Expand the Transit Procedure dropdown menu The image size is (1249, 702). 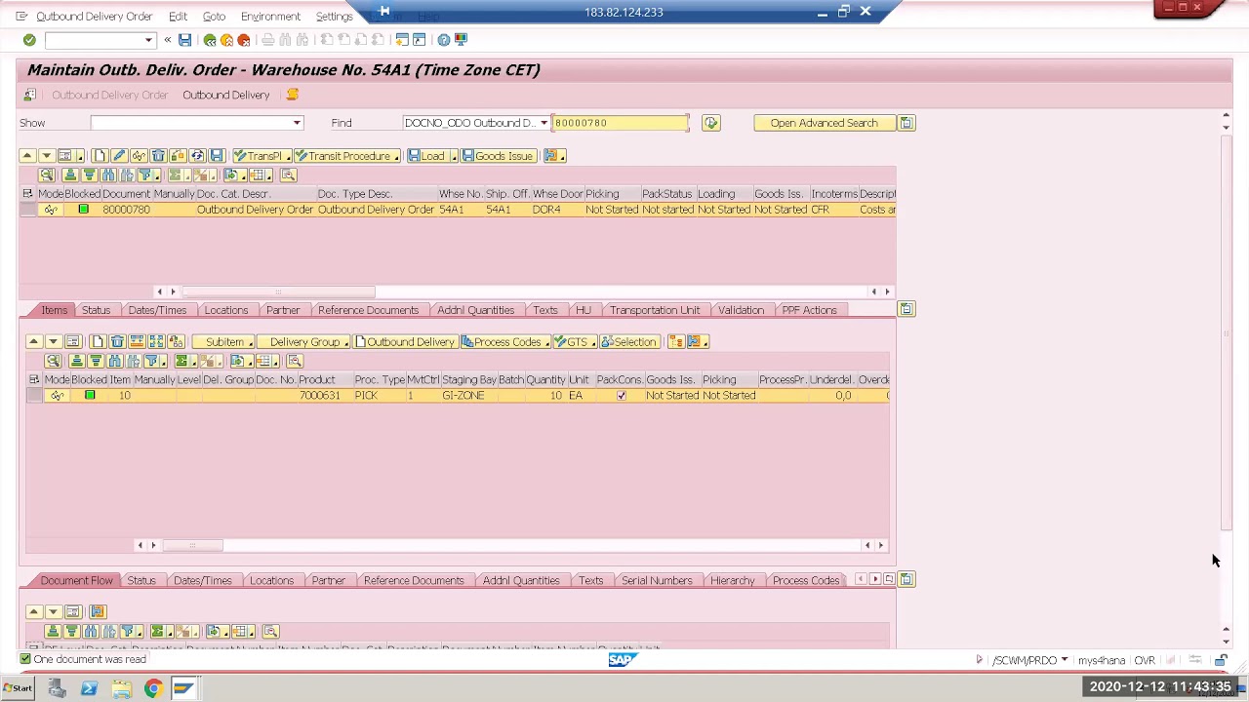[x=396, y=157]
